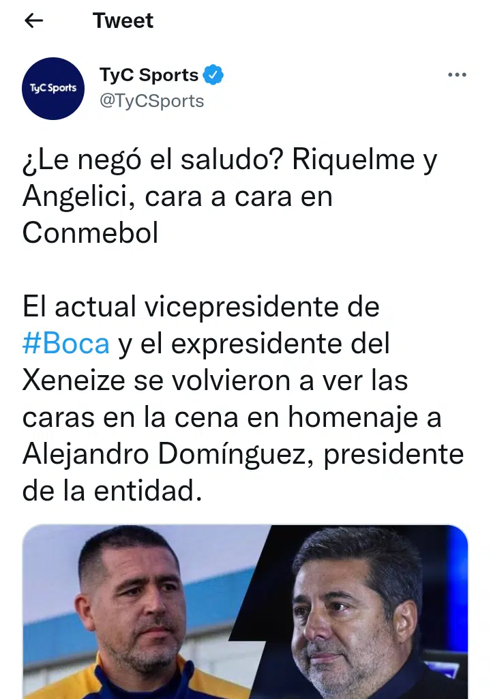Click the closing line 'de la entidad.'
This screenshot has height=699, width=491.
(x=113, y=491)
